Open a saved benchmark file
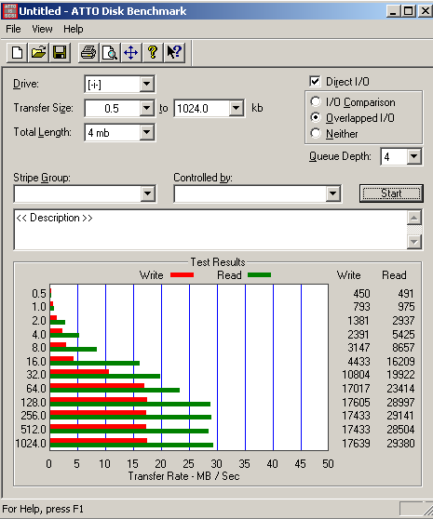The width and height of the screenshot is (433, 519). pos(38,52)
